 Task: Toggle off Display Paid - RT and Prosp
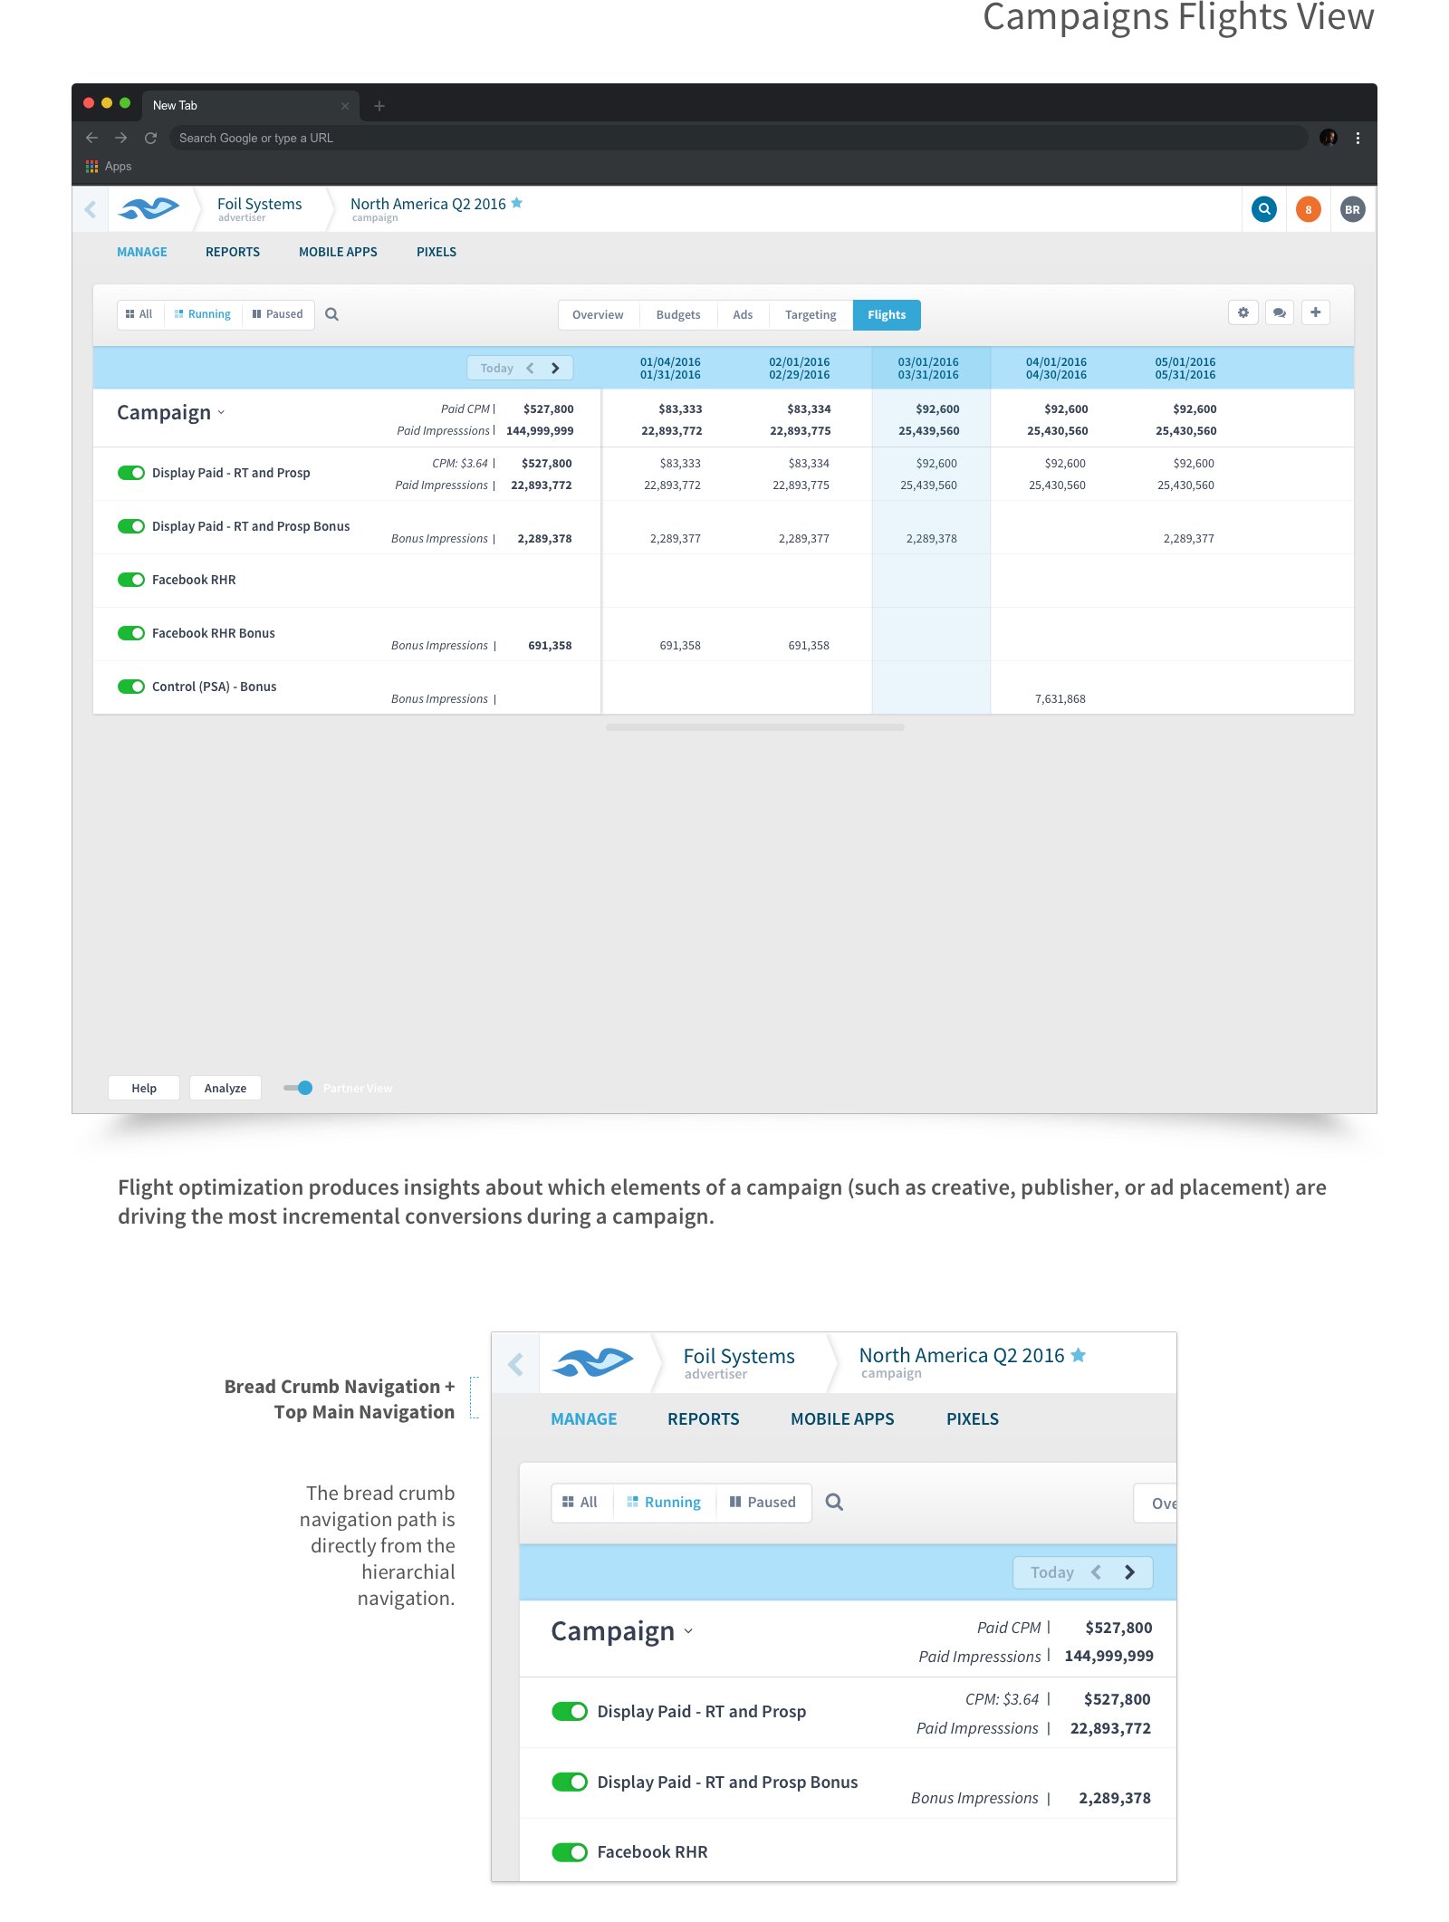click(x=131, y=473)
